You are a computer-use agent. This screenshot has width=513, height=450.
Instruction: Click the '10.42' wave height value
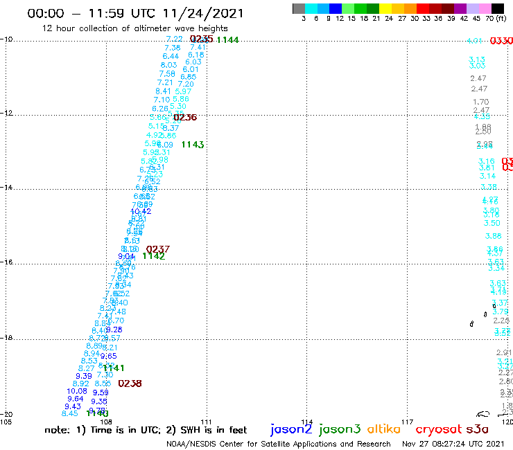[141, 211]
